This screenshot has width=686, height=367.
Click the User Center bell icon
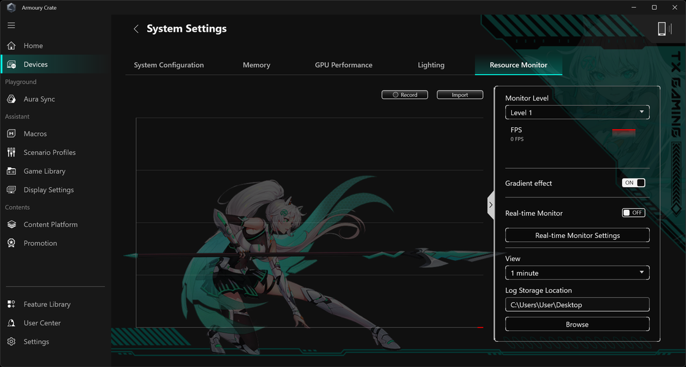[12, 323]
